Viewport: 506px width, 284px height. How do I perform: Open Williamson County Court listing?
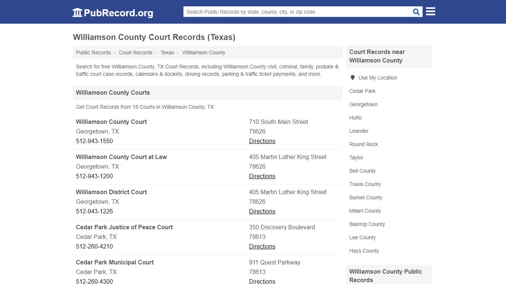[x=111, y=122]
